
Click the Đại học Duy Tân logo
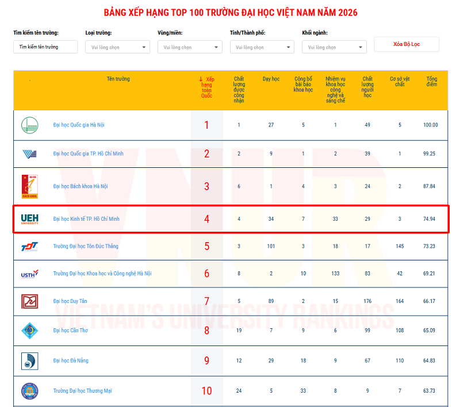point(29,301)
